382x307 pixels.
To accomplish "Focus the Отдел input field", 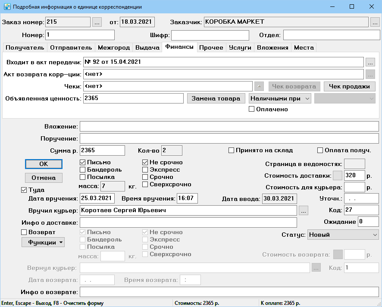I will (332, 35).
